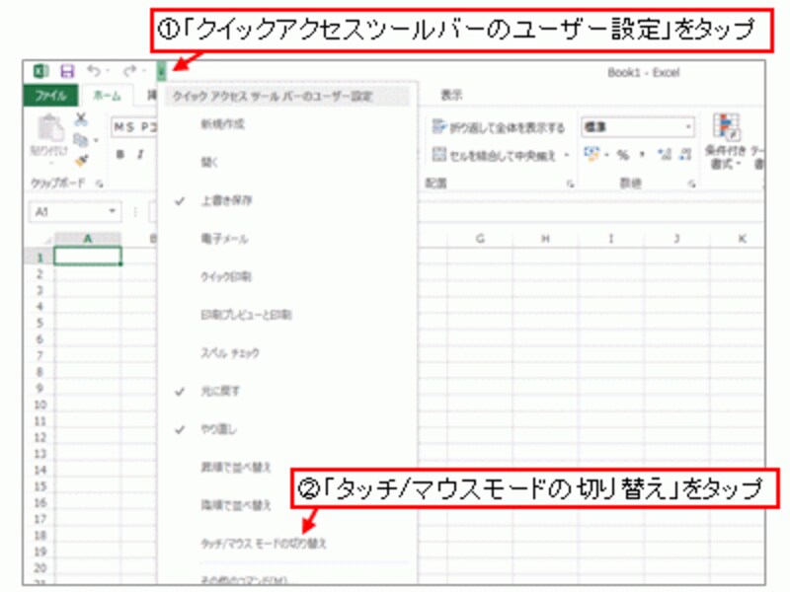The height and width of the screenshot is (592, 790).
Task: Select row 5 header
Action: click(39, 323)
